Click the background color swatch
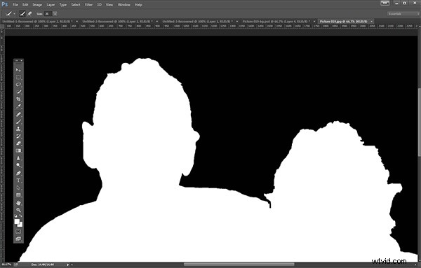 [x=20, y=225]
